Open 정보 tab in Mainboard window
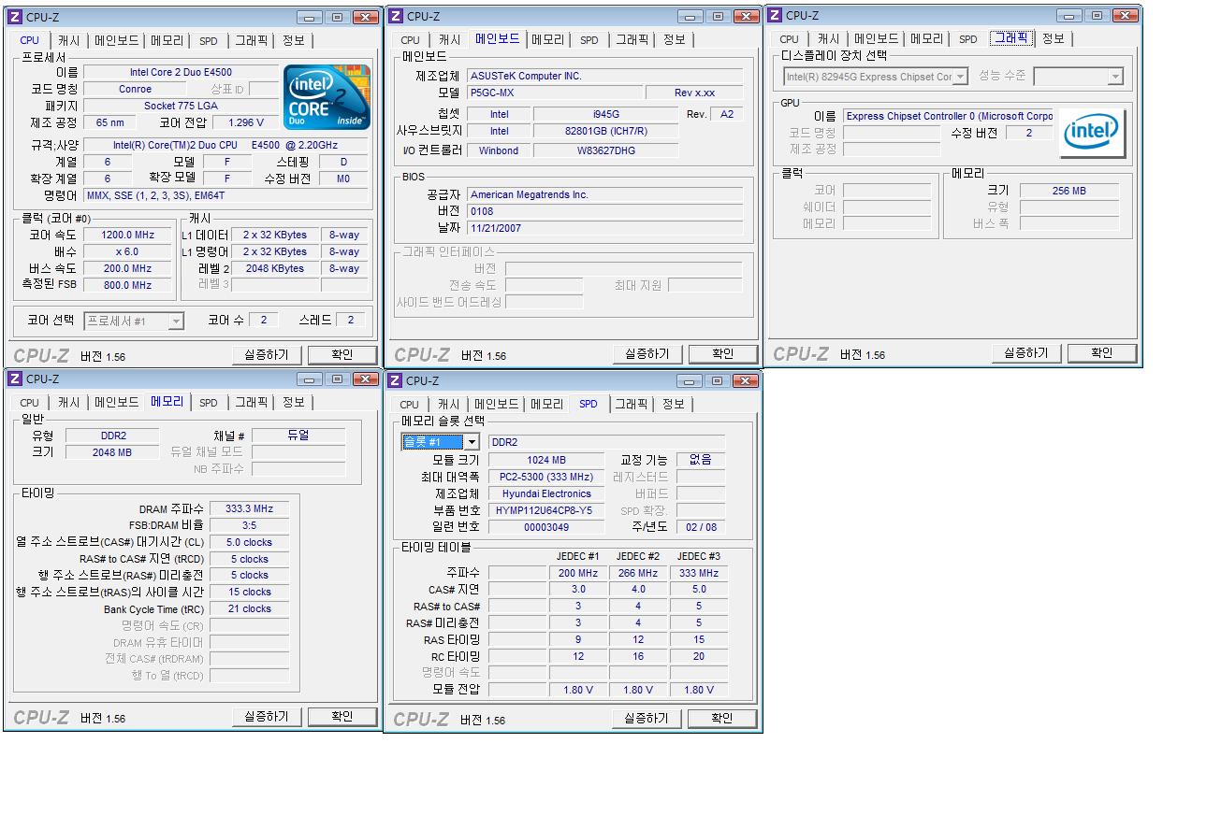1221x829 pixels. coord(674,39)
